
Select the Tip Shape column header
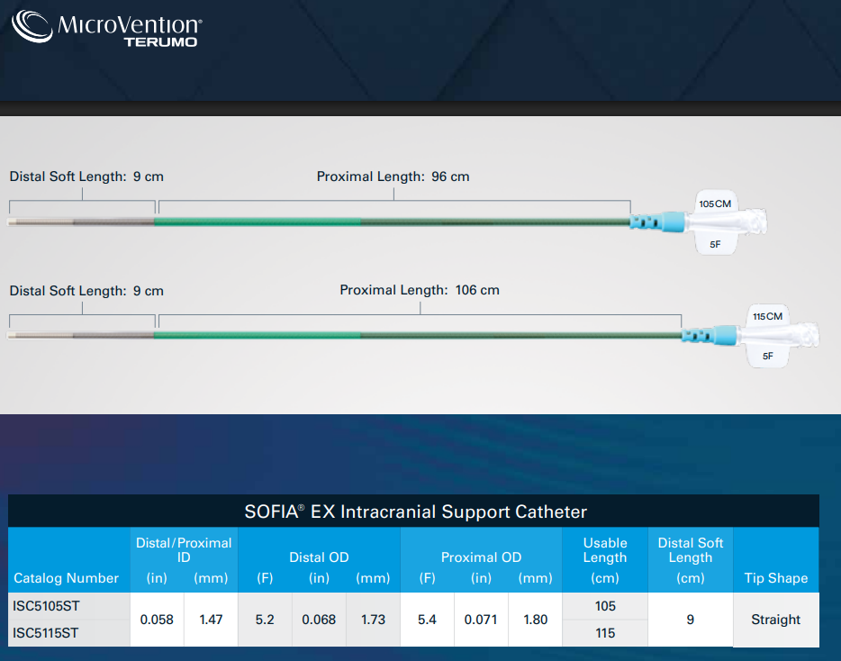(x=775, y=578)
